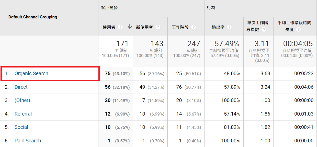Click Direct new users 49 (34.27%)
The image size is (317, 147).
tap(152, 87)
